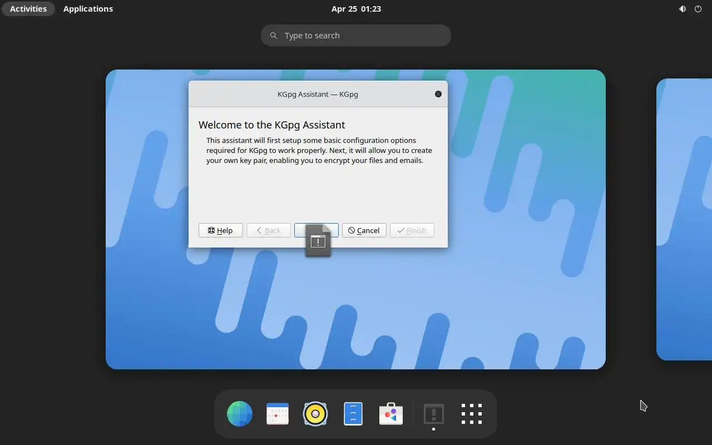The width and height of the screenshot is (712, 445).
Task: Click the Finish button in KGpg Assistant
Action: point(412,230)
